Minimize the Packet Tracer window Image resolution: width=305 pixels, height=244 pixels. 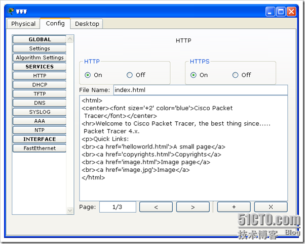click(x=270, y=12)
